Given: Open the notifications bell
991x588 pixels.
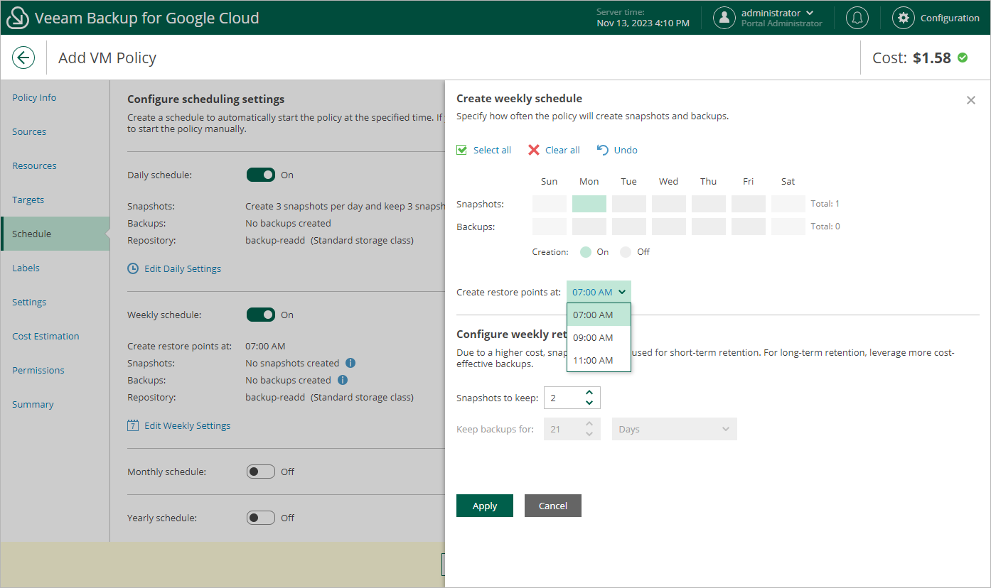Looking at the screenshot, I should click(857, 18).
